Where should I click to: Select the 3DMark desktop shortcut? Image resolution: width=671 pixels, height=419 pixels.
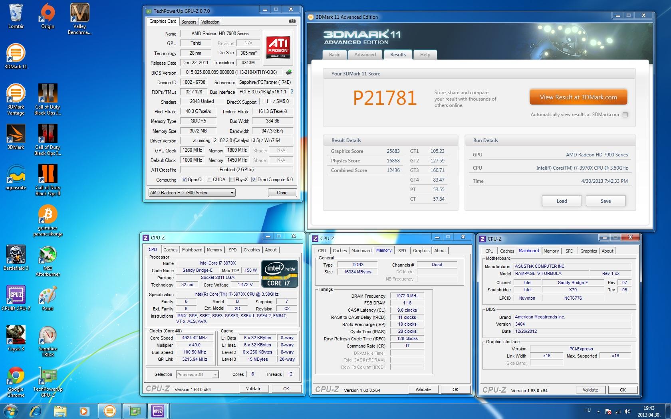(16, 137)
